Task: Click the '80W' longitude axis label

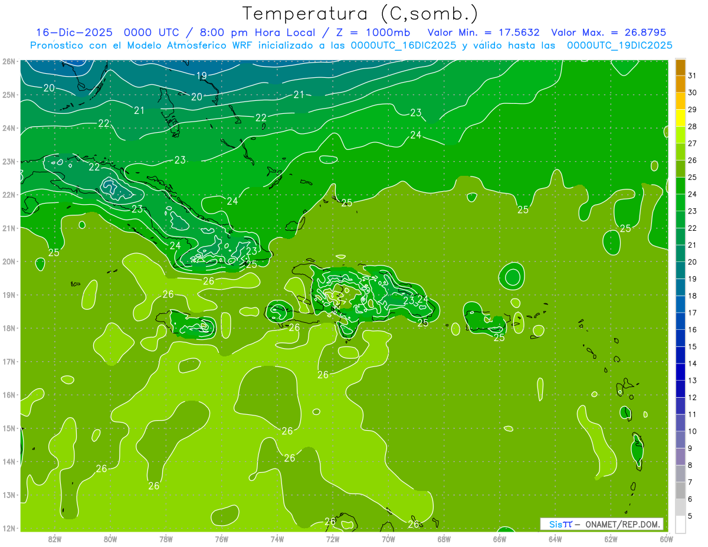Action: tap(110, 538)
